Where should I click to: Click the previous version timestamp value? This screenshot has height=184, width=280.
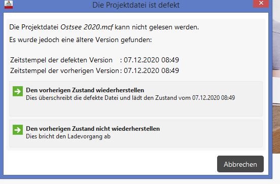coord(152,70)
